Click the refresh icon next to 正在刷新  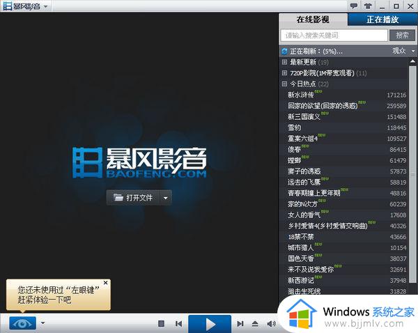(284, 51)
